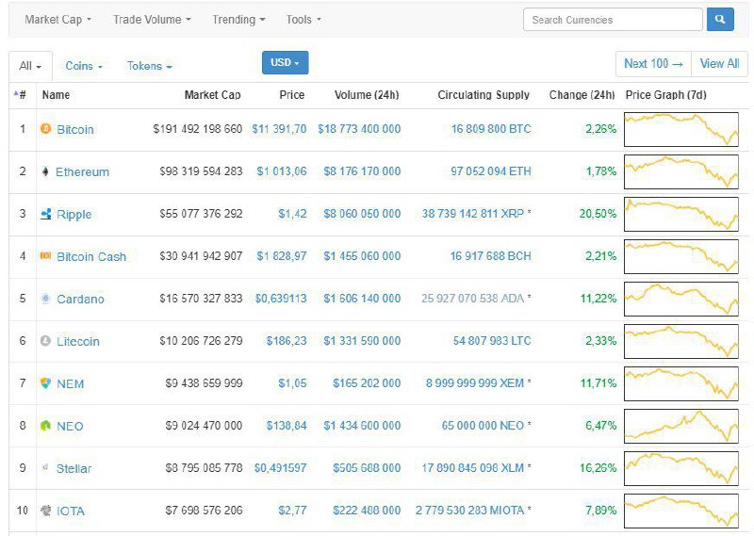Image resolution: width=754 pixels, height=536 pixels.
Task: Click NEM market cap $9 438 659 999
Action: [204, 383]
